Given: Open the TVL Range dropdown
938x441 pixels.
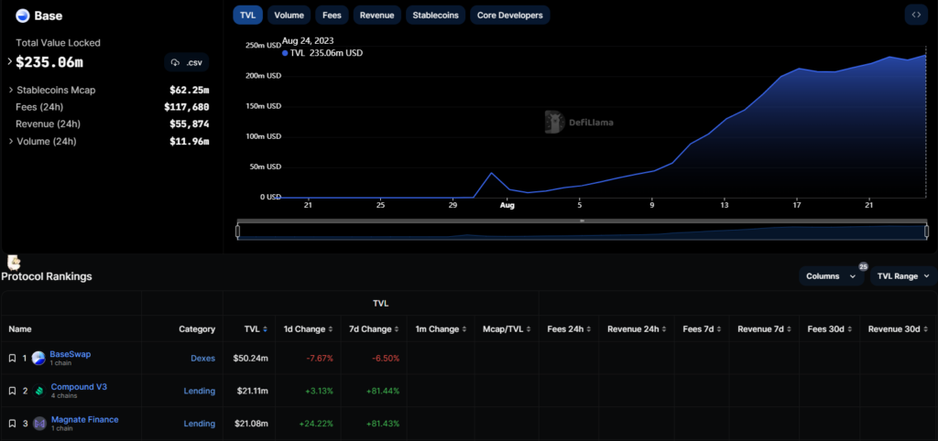Looking at the screenshot, I should [902, 275].
